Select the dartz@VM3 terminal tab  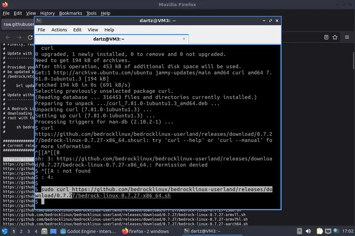[x=109, y=39]
